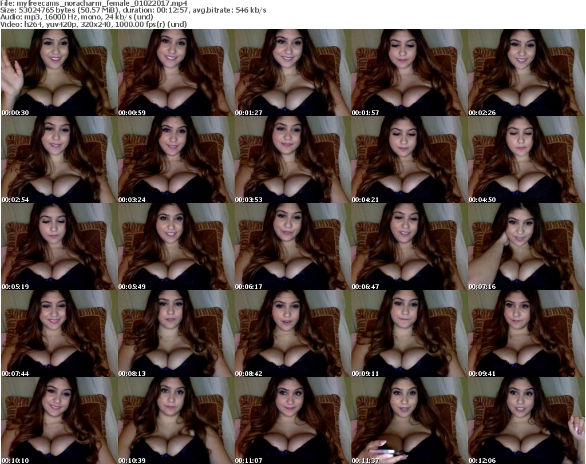Open the thumbnail at 00:02:54
Viewport: 586px width, 464px height.
[59, 160]
